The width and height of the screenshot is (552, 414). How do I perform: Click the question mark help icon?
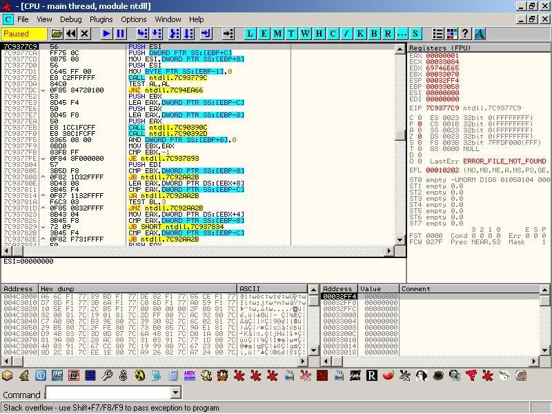(465, 33)
